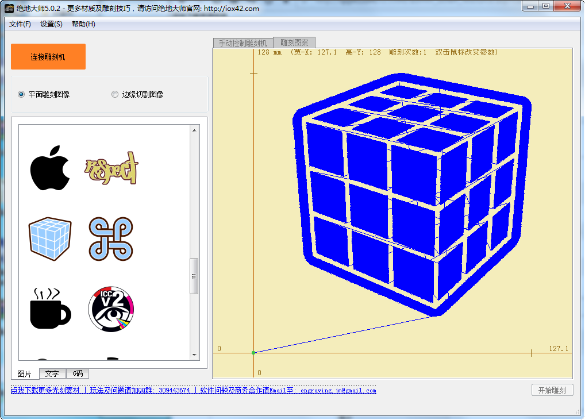This screenshot has height=420, width=585.
Task: Choose the Respect graffiti image
Action: (111, 168)
